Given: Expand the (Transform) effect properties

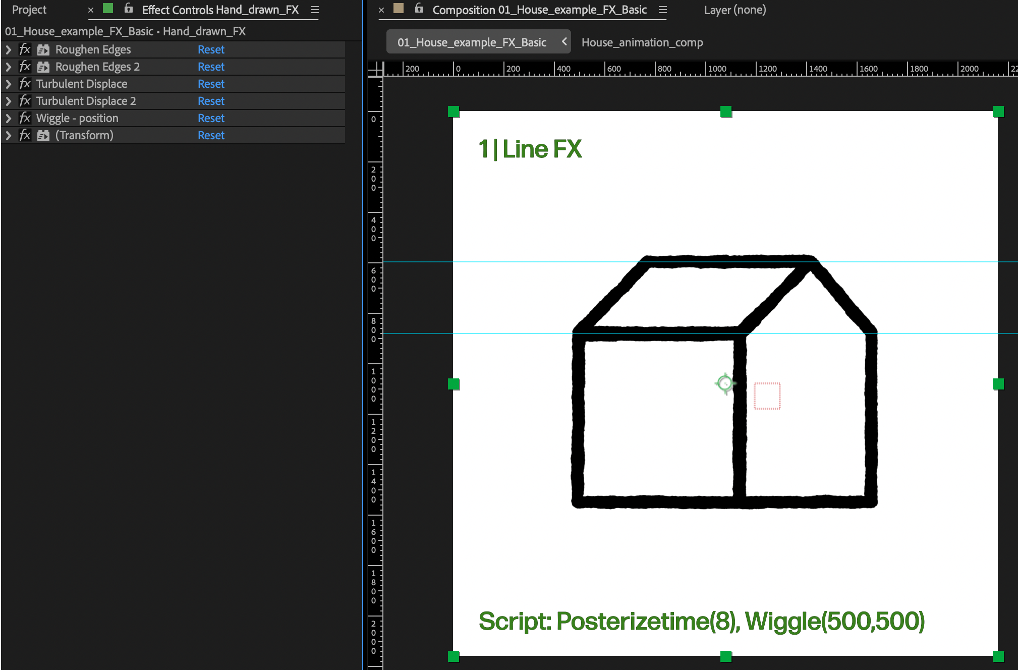Looking at the screenshot, I should pos(9,135).
